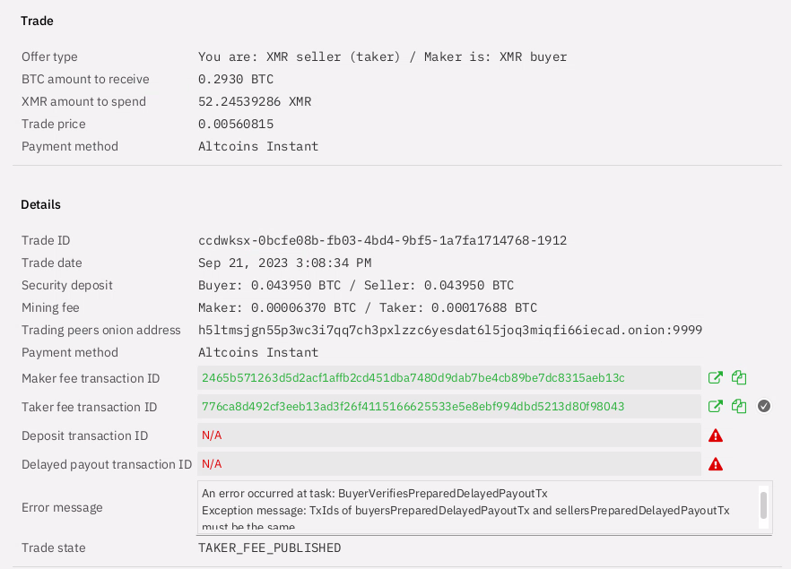
Task: Open taker fee transaction in block explorer
Action: [715, 406]
